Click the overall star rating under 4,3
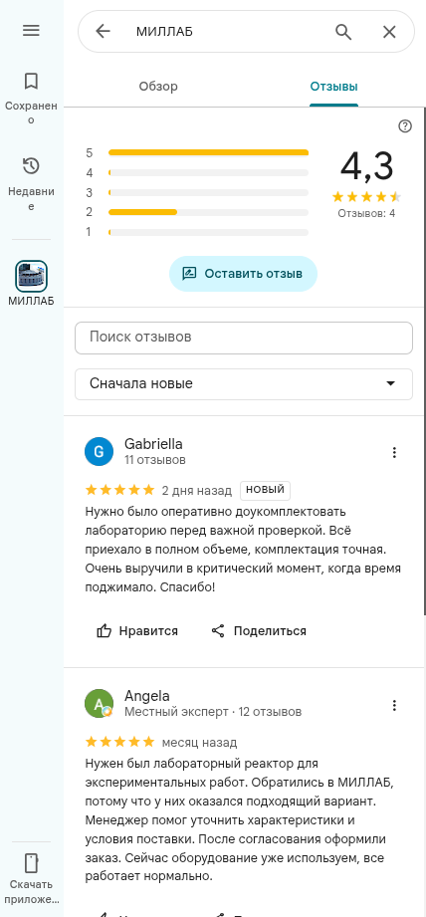This screenshot has height=917, width=426. click(x=366, y=196)
